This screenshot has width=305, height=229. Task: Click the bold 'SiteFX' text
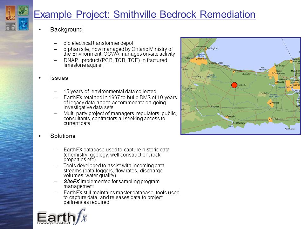[71, 182]
